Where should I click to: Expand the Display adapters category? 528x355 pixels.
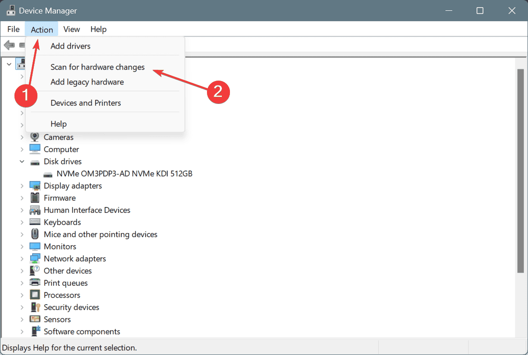point(22,186)
